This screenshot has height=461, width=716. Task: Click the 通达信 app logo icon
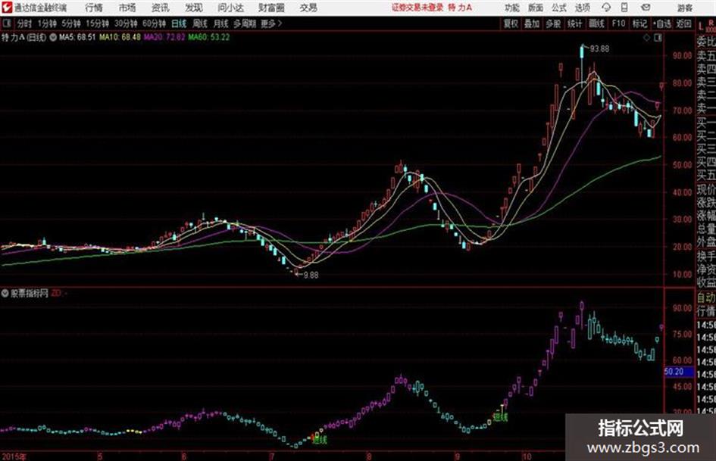7,8
